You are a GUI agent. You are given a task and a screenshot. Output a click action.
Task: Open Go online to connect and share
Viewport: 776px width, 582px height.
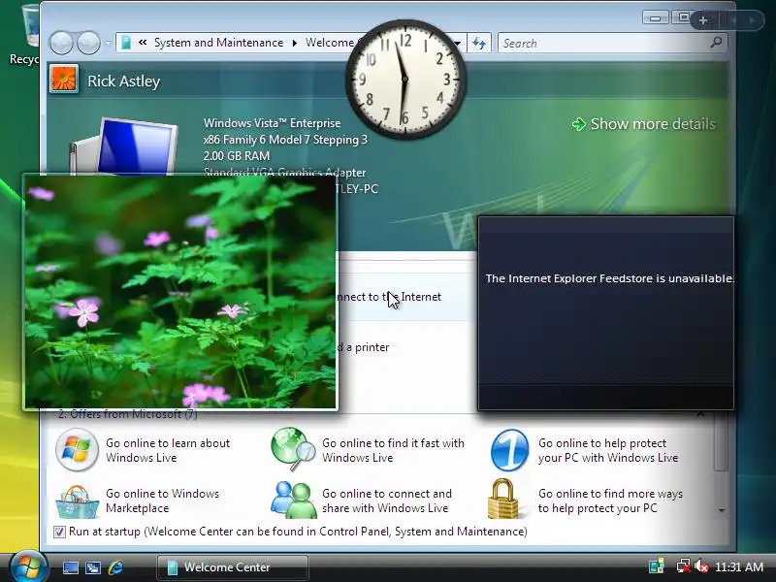pos(387,501)
